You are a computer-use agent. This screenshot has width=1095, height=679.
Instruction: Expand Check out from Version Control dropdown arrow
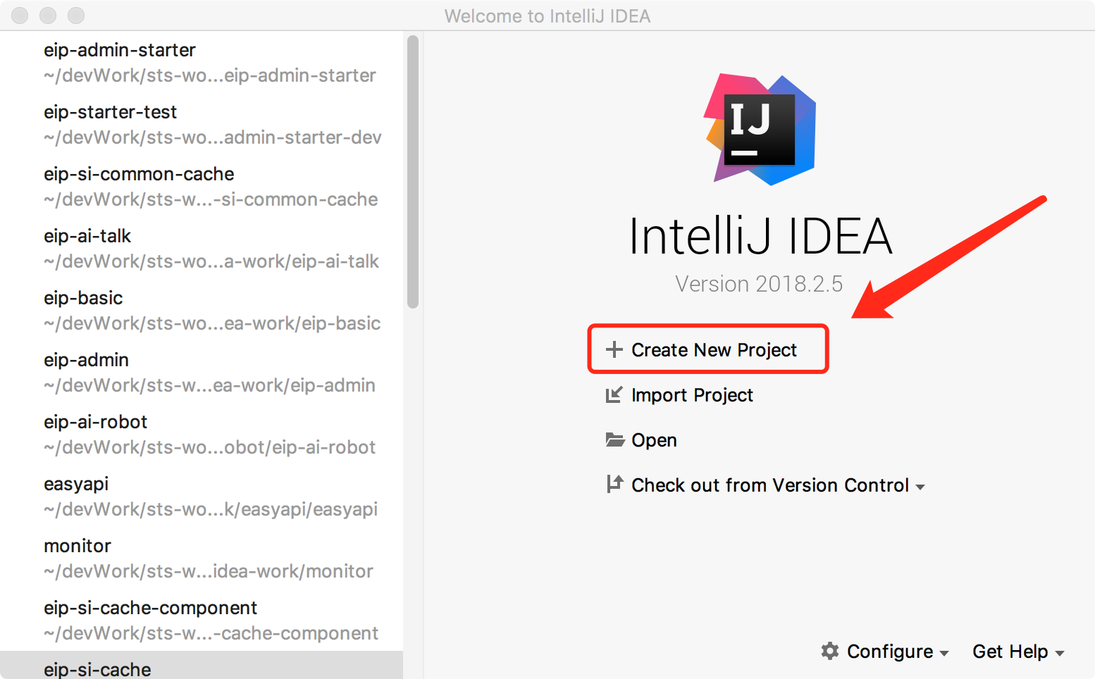tap(920, 487)
